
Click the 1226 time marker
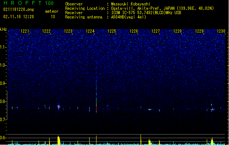point(134,31)
